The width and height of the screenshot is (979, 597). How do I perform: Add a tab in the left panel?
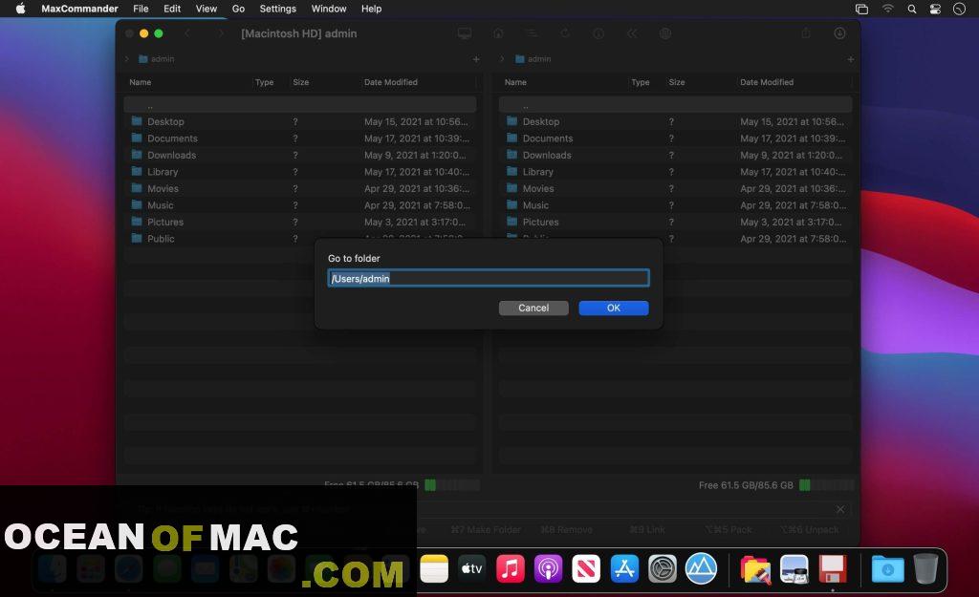pos(476,59)
